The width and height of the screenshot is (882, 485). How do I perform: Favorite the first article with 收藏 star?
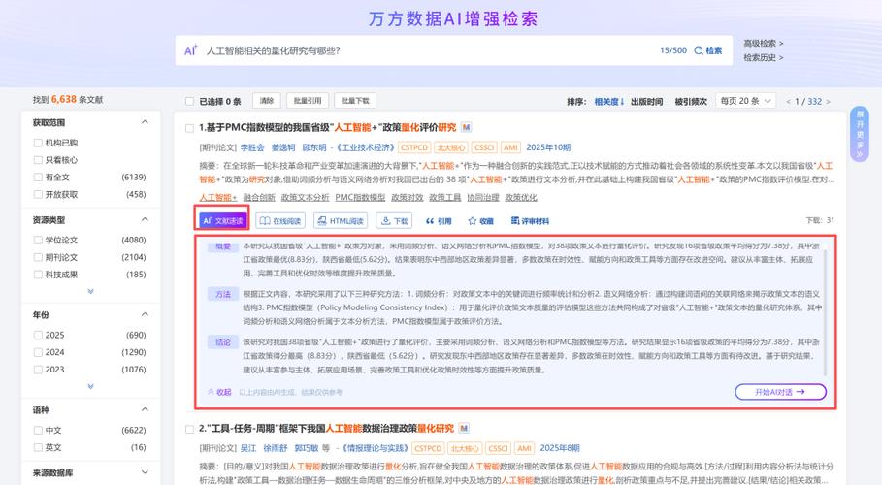480,221
